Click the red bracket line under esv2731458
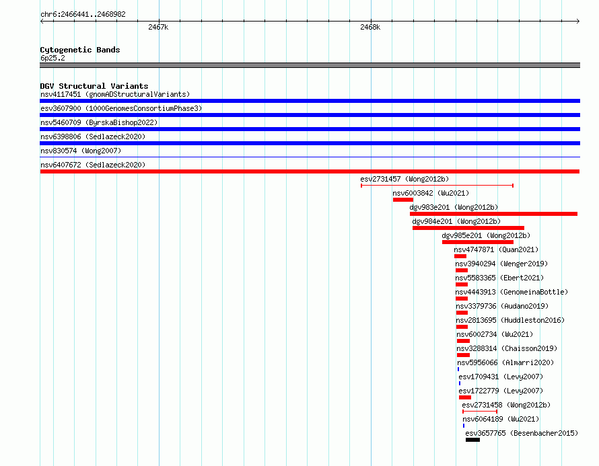Screen dimensions: 599x466 pyautogui.click(x=480, y=412)
